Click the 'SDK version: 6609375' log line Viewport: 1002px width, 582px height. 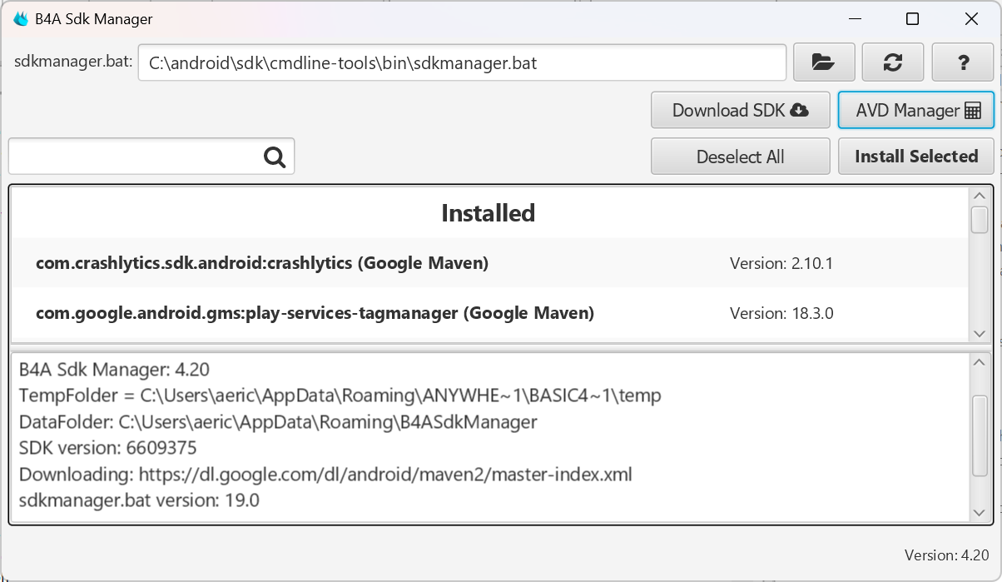pos(108,449)
